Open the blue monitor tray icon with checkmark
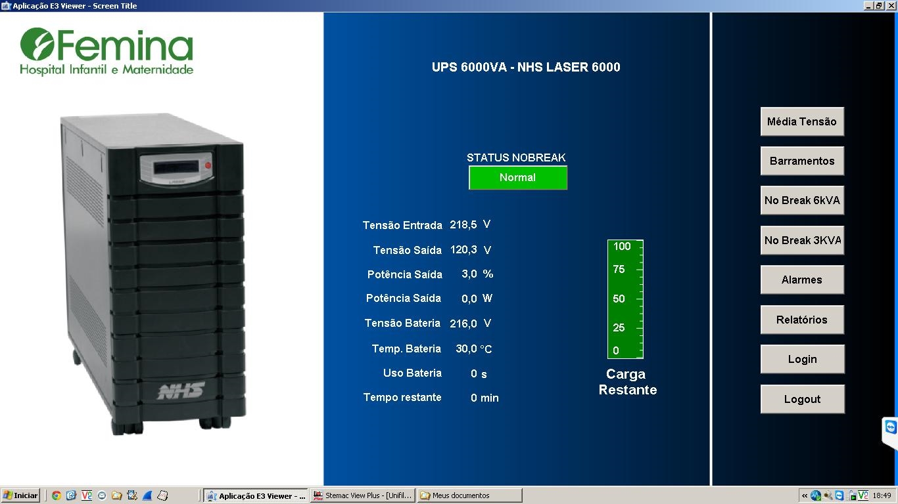This screenshot has width=898, height=504. [816, 495]
